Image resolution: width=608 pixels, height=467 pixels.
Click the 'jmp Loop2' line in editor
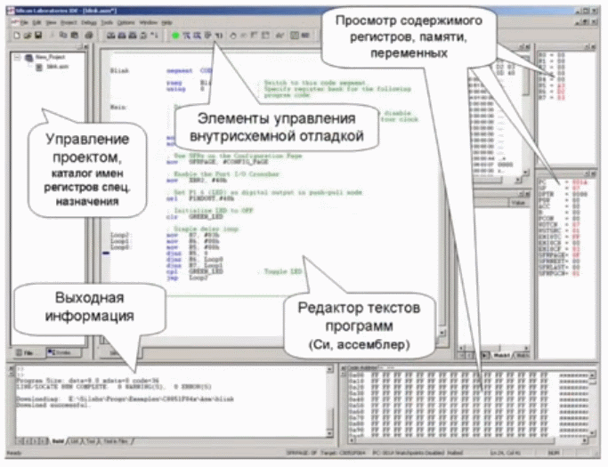point(187,278)
